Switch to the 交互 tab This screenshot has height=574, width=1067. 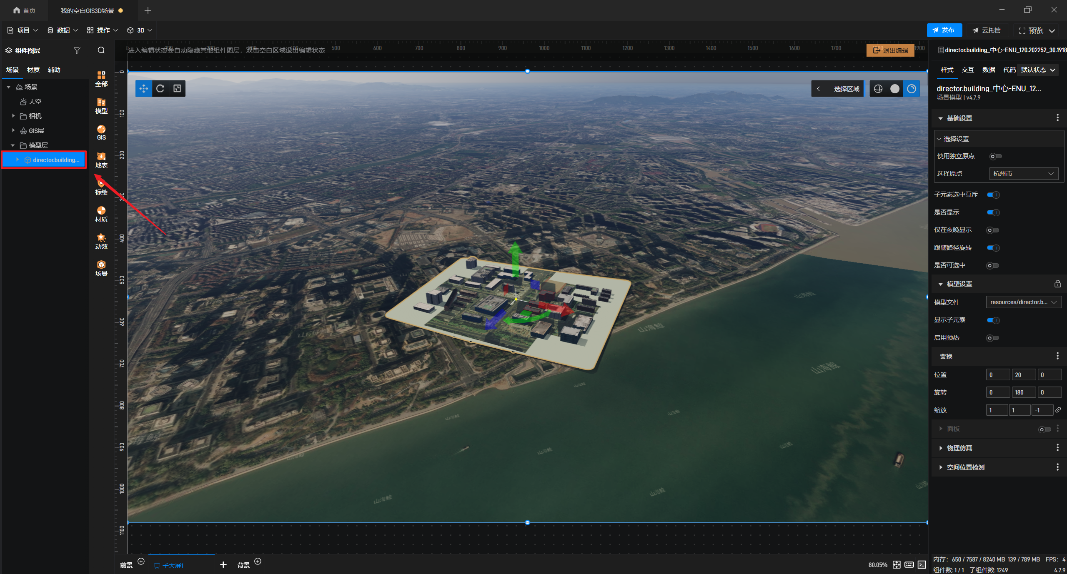coord(968,70)
